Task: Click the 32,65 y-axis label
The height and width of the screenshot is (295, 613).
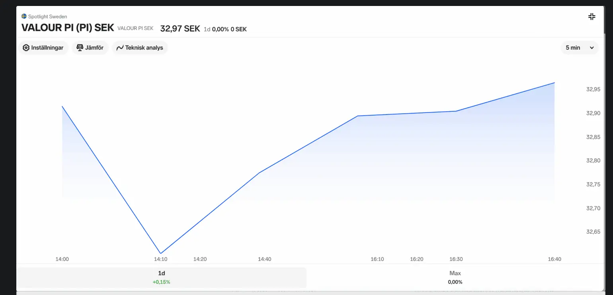Action: 593,232
